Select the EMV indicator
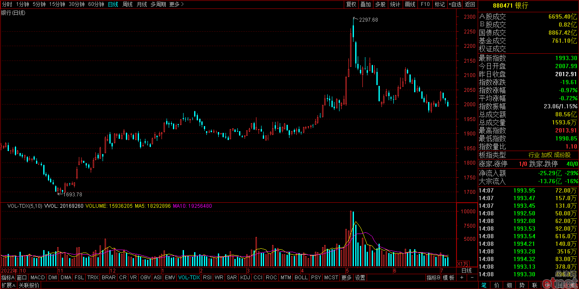579x289 pixels. [170, 278]
